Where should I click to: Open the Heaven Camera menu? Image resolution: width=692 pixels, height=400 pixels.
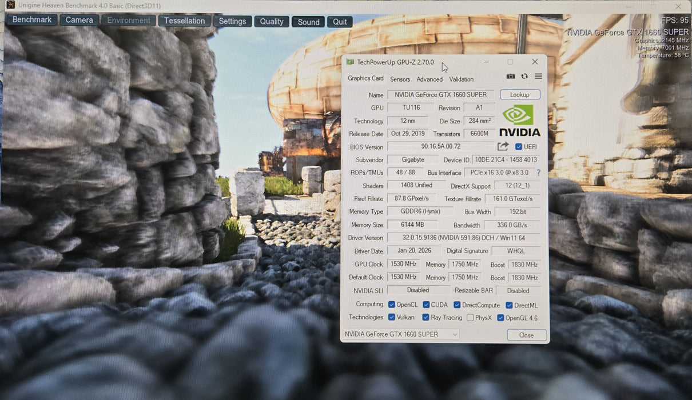tap(79, 20)
